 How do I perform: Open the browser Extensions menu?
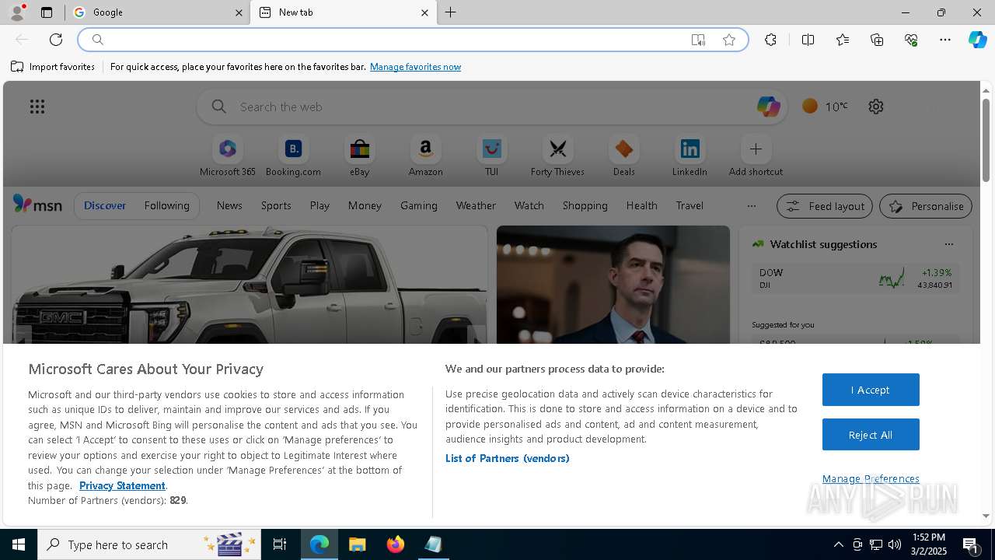click(770, 40)
